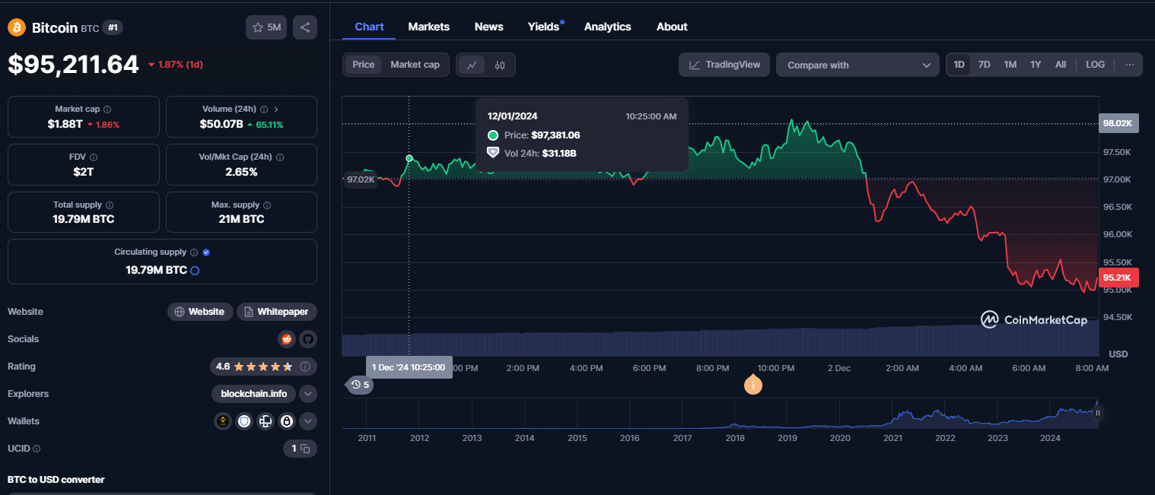Click the share icon beside Bitcoin

pyautogui.click(x=305, y=27)
